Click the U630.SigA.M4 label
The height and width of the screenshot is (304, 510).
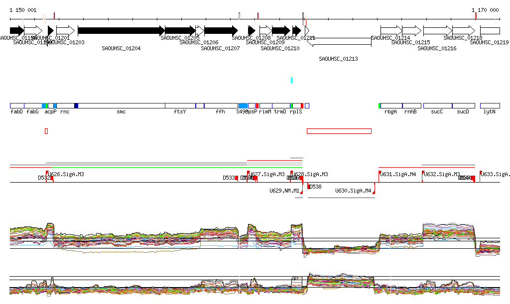click(x=353, y=191)
